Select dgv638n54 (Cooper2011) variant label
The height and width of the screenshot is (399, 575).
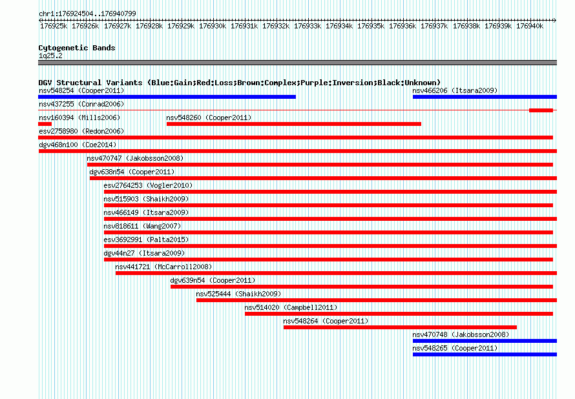point(132,172)
